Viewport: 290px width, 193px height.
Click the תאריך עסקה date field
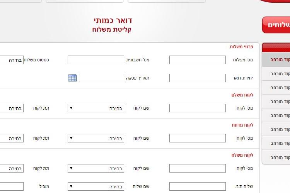coord(101,78)
